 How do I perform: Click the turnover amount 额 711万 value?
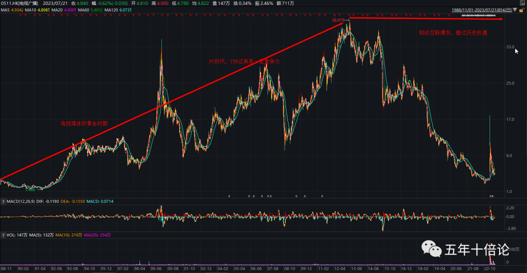click(285, 3)
